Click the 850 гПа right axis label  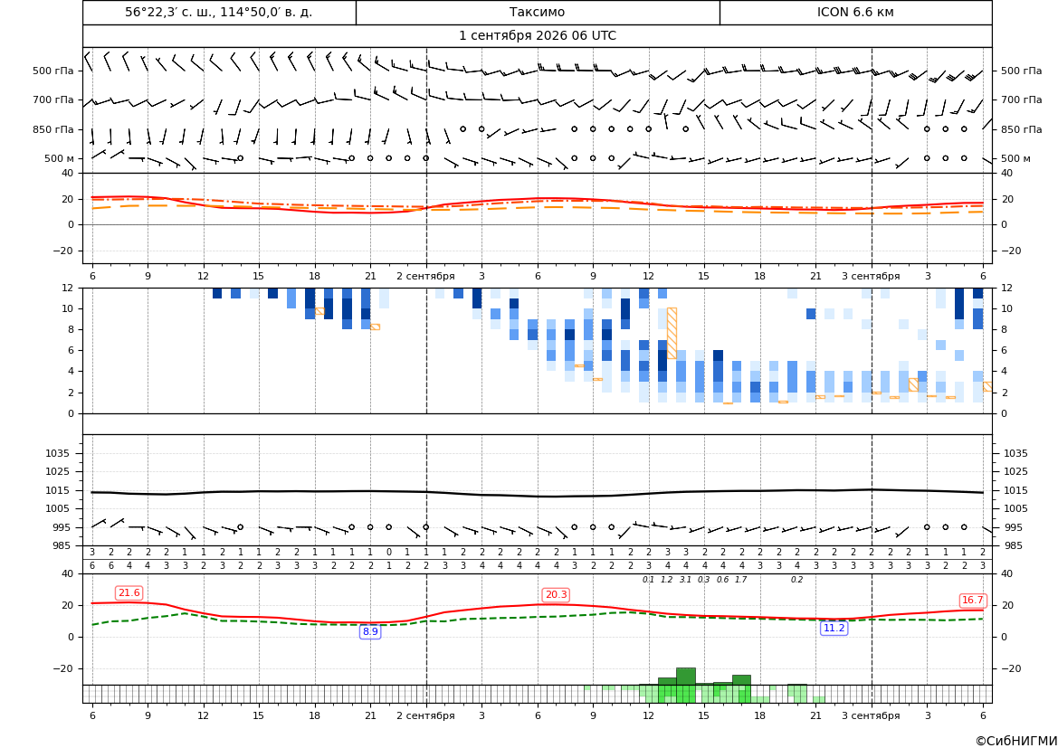(1022, 129)
